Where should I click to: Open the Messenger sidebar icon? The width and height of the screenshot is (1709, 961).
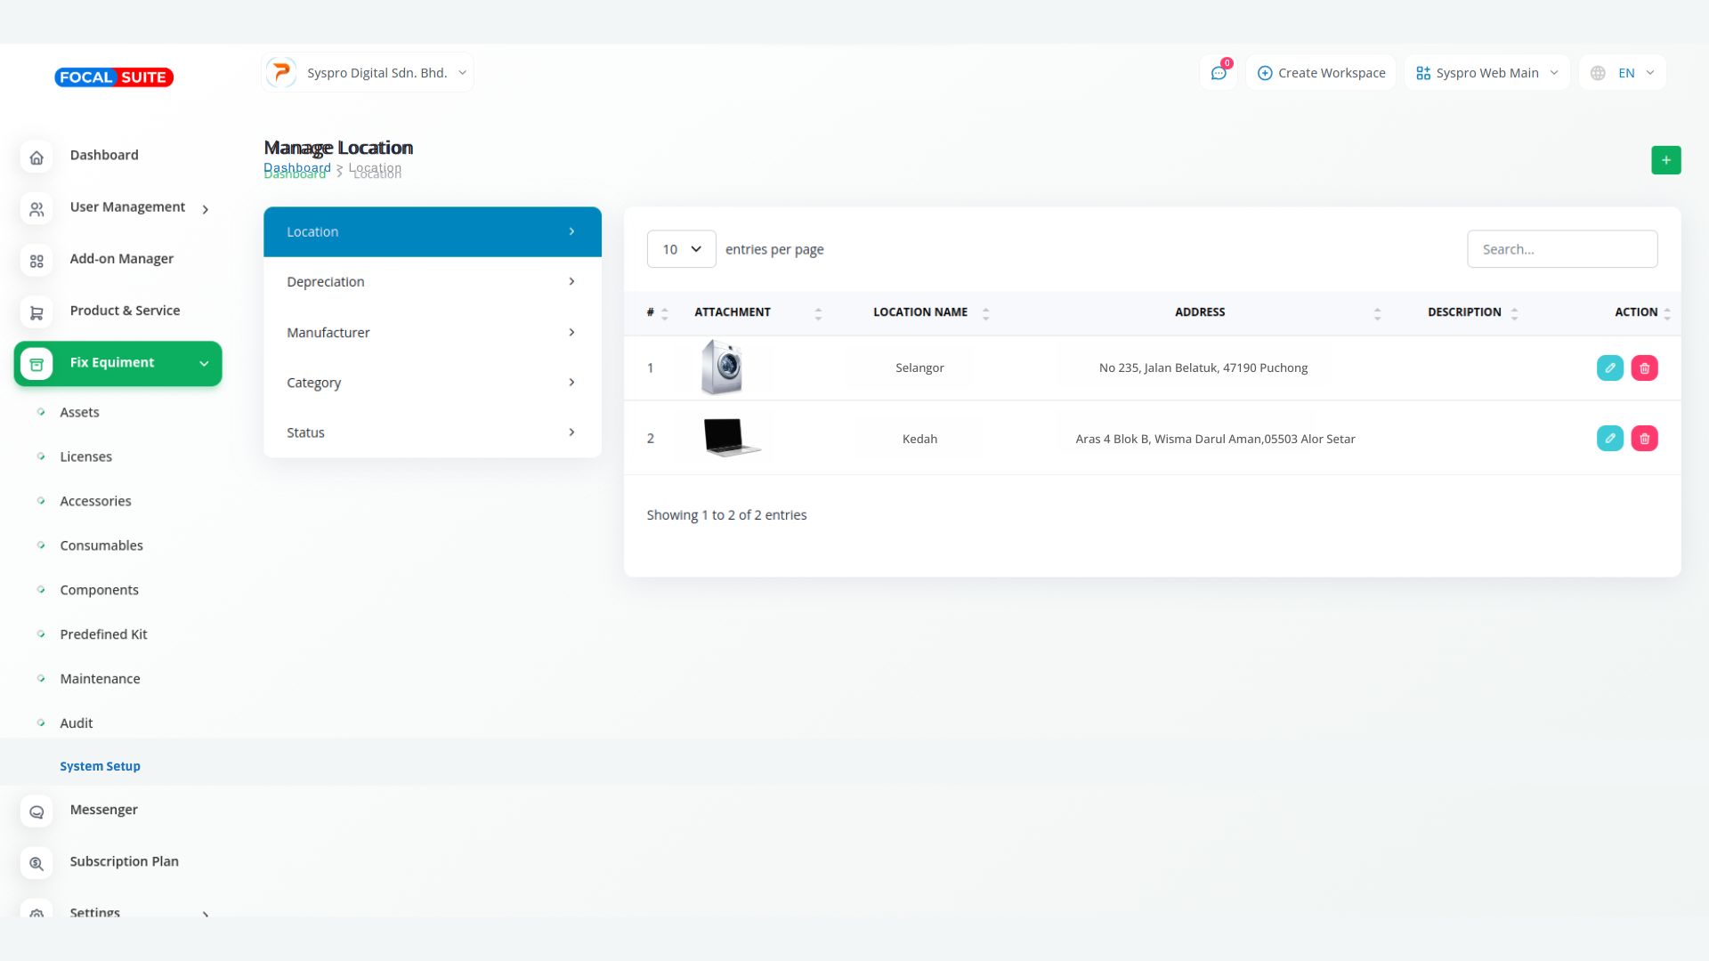click(x=36, y=812)
